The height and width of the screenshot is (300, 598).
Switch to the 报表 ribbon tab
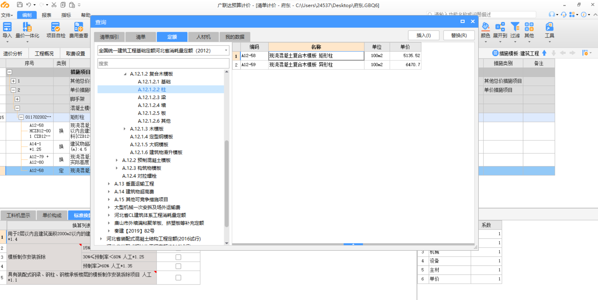coord(46,15)
